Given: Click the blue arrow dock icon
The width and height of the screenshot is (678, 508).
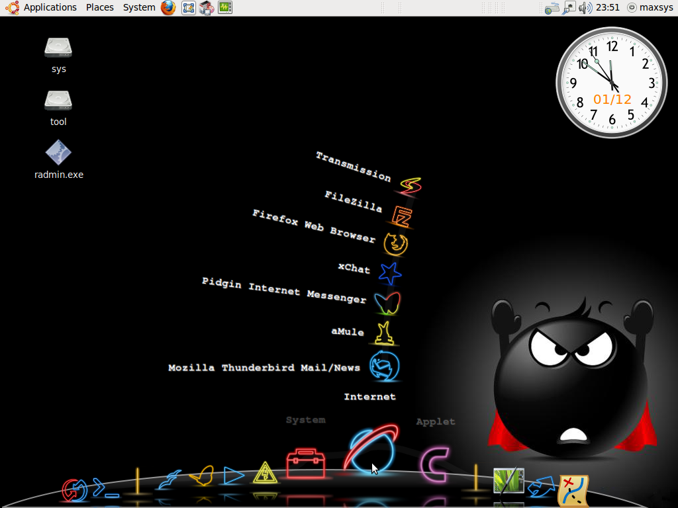Looking at the screenshot, I should 541,486.
